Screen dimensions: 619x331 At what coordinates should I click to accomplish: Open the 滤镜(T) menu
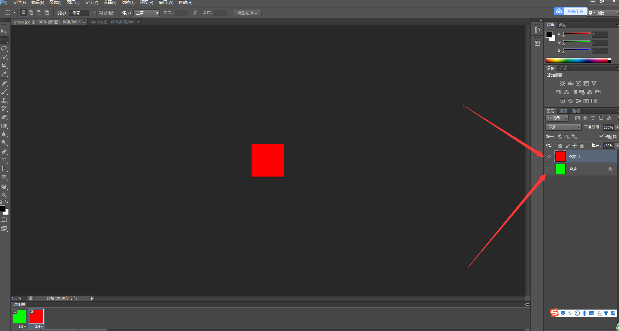click(x=128, y=3)
